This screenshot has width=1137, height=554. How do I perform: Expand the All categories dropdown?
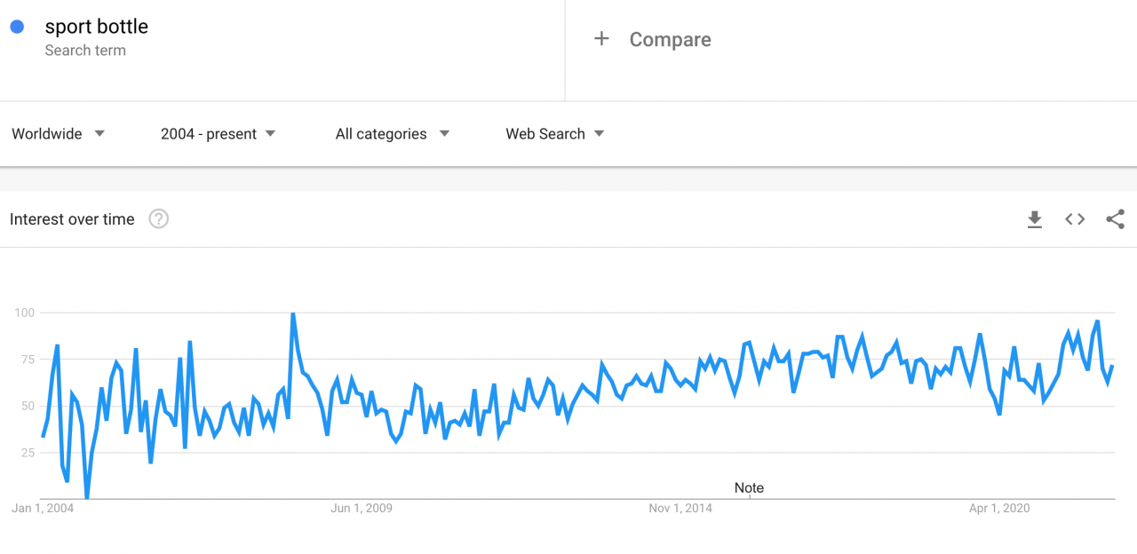click(x=393, y=134)
